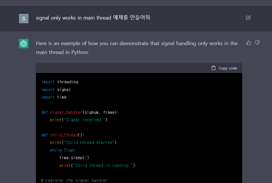
Task: Click the register signal handler comment
Action: (x=75, y=180)
